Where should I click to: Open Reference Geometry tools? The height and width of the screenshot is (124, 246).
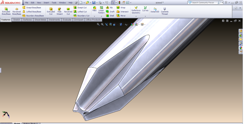[x=136, y=10]
